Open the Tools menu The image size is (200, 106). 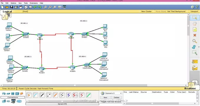tap(26, 3)
